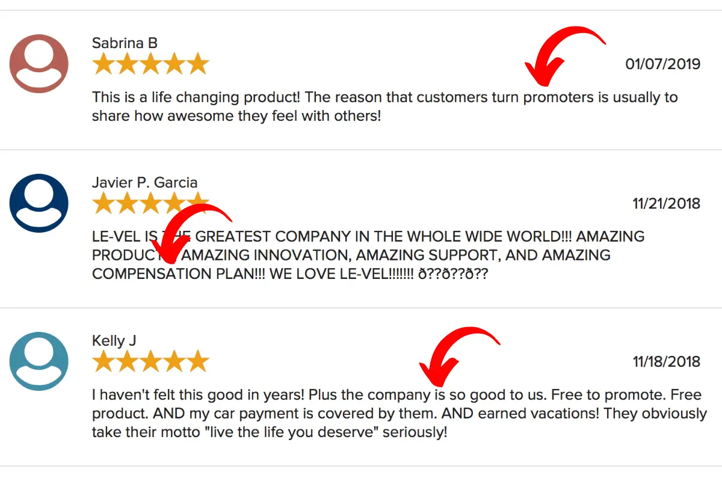Open the reviewer name Kelly J
This screenshot has width=722, height=481.
[114, 341]
